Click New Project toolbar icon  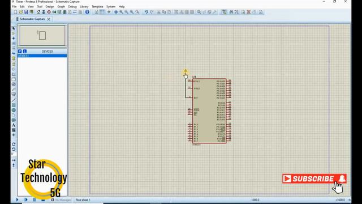pos(15,12)
